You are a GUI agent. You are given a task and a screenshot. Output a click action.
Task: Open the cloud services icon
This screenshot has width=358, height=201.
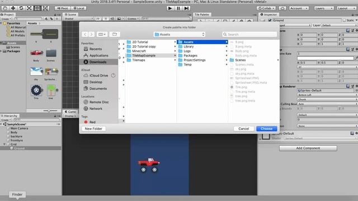pyautogui.click(x=282, y=8)
